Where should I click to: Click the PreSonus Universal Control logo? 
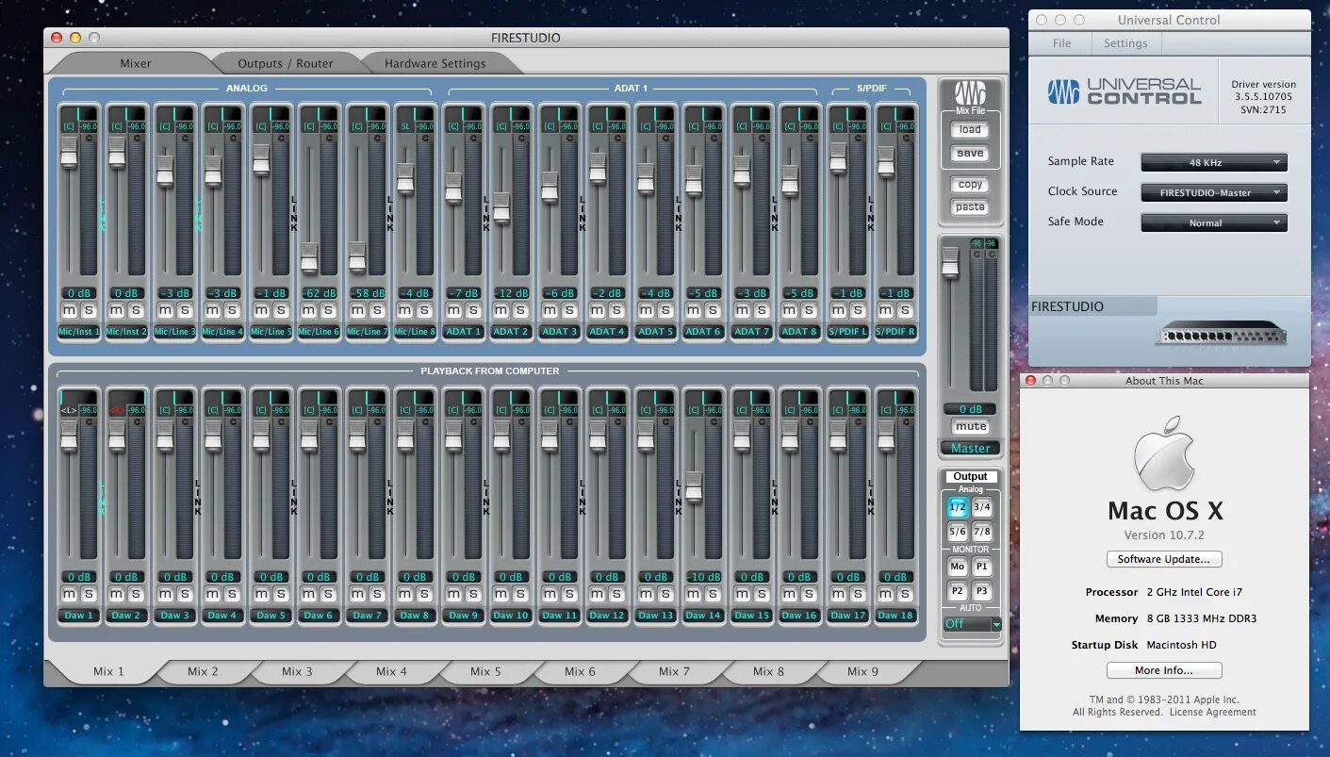tap(1125, 91)
